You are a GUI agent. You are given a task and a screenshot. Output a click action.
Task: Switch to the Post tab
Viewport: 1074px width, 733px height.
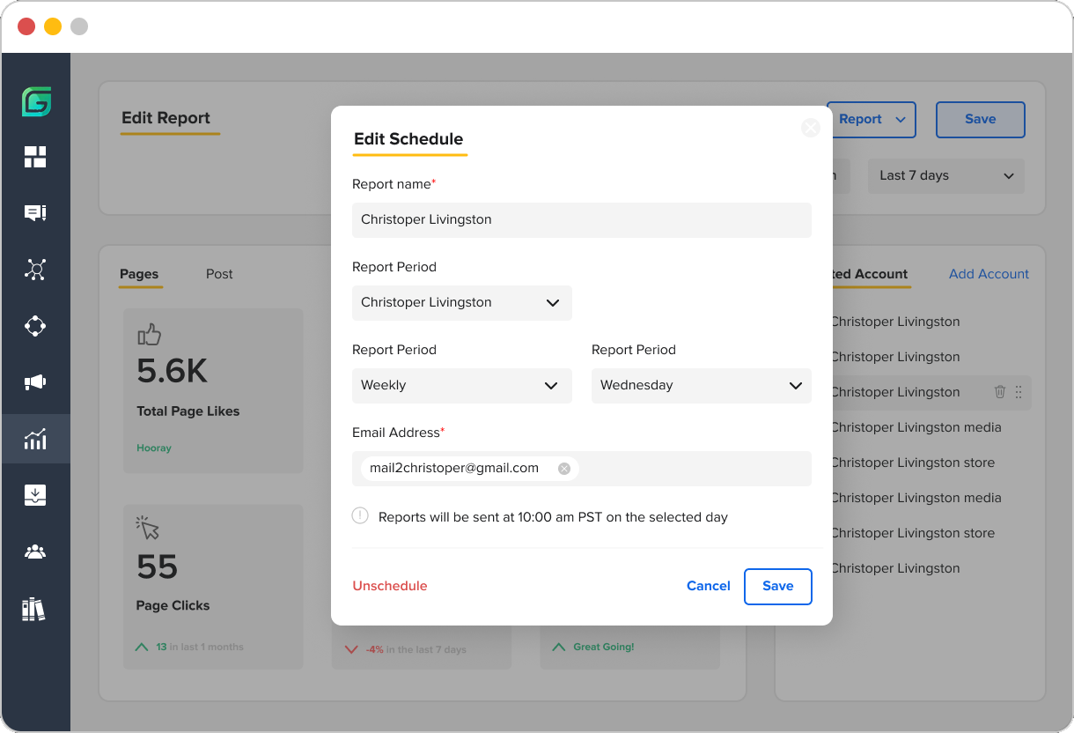point(219,274)
